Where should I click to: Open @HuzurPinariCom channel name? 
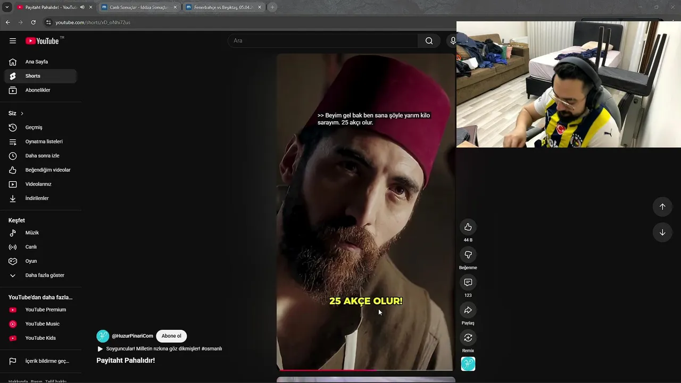(132, 336)
